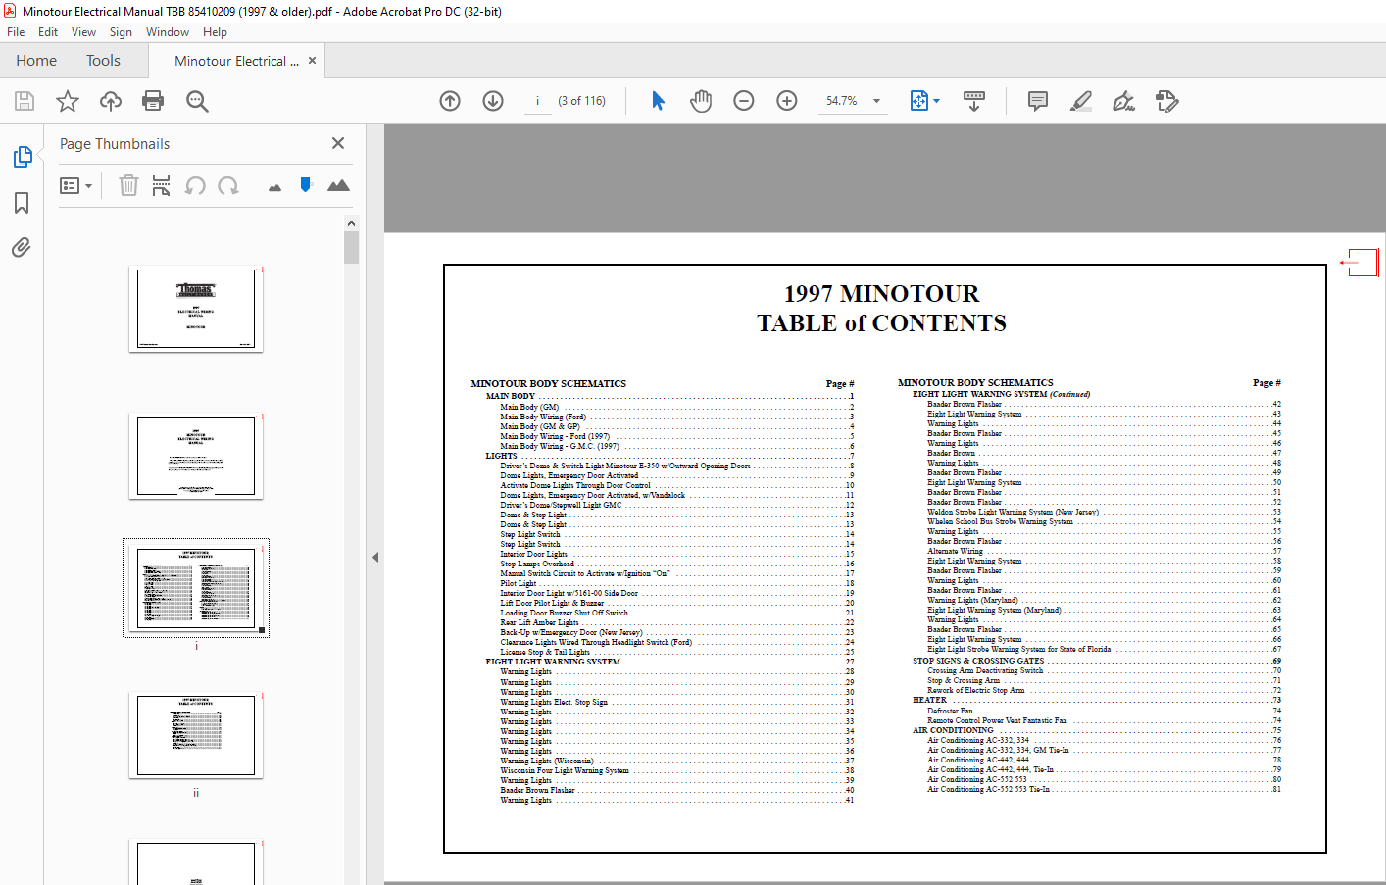Open thumbnails options dropdown menu
This screenshot has height=885, width=1386.
click(75, 185)
